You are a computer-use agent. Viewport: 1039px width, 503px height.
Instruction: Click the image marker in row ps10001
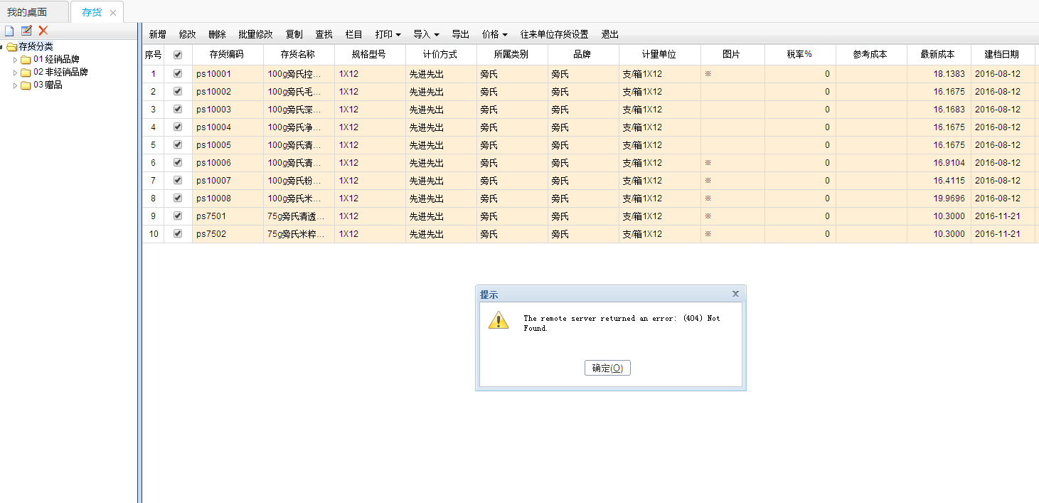[708, 73]
